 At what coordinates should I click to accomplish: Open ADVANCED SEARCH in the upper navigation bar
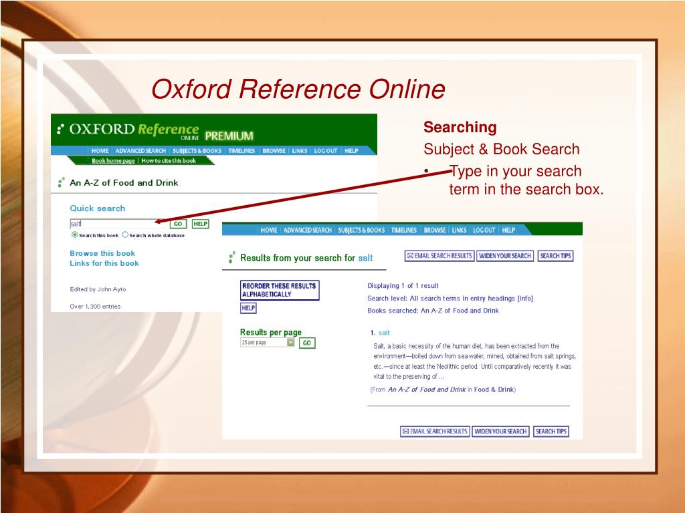[140, 150]
